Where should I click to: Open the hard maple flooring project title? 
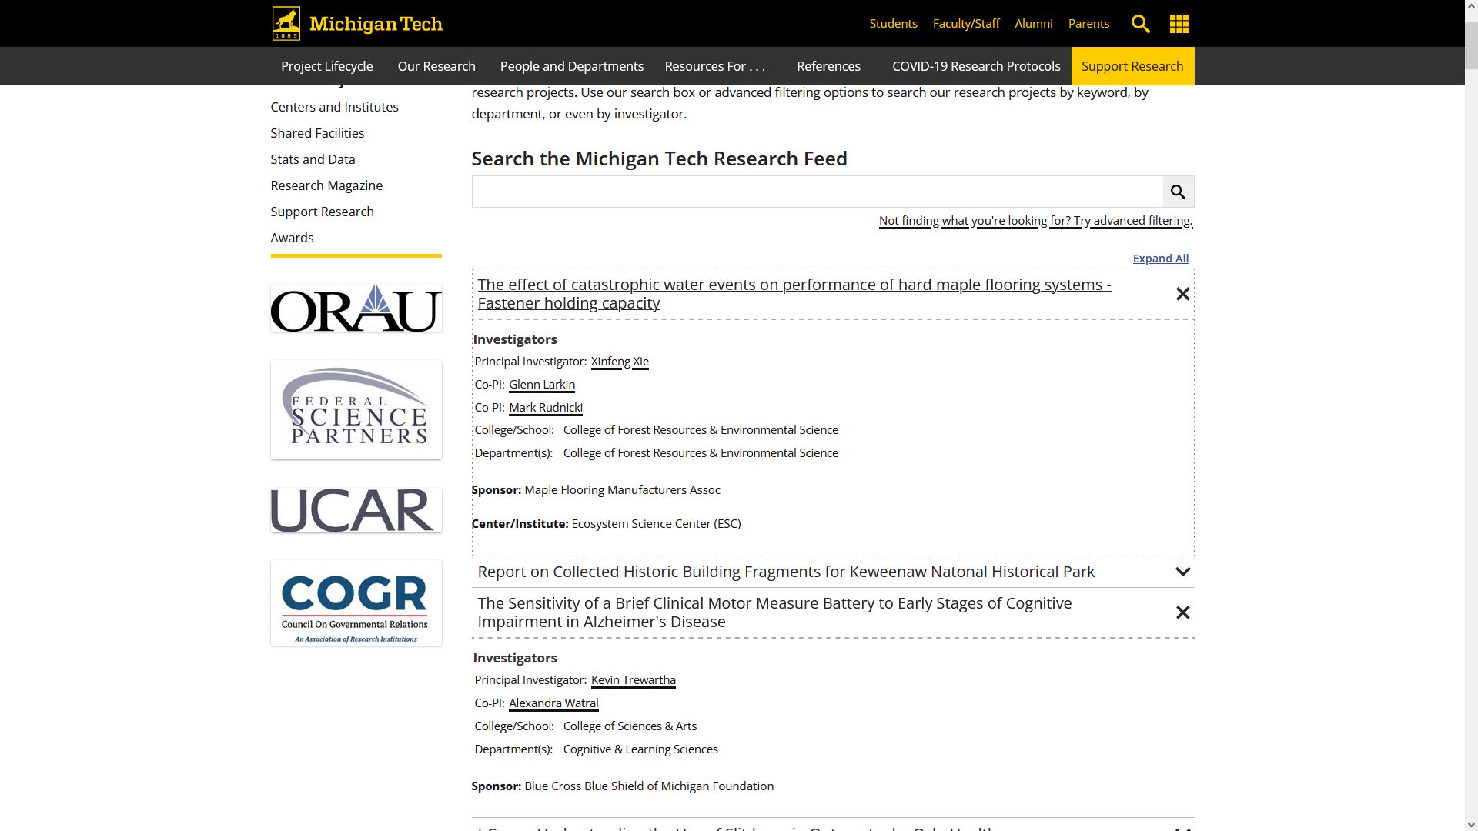[x=794, y=294]
